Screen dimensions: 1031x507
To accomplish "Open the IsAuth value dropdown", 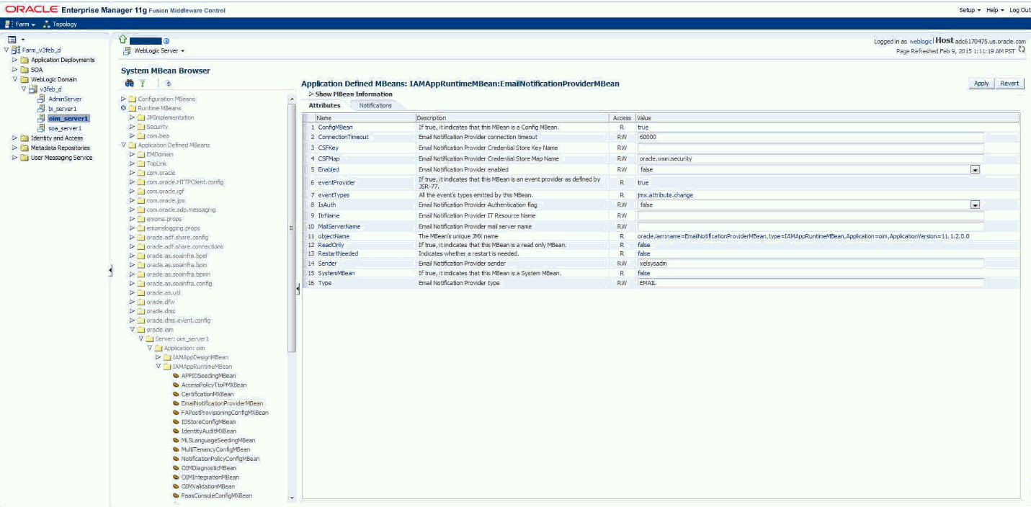I will pos(975,205).
